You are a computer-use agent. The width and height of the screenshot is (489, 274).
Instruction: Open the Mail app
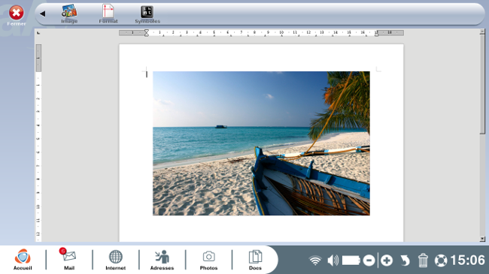(x=69, y=260)
